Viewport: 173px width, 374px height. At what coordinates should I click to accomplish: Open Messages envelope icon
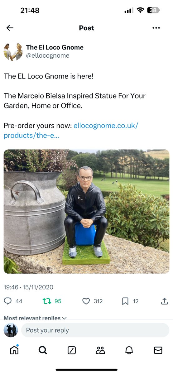(158, 350)
